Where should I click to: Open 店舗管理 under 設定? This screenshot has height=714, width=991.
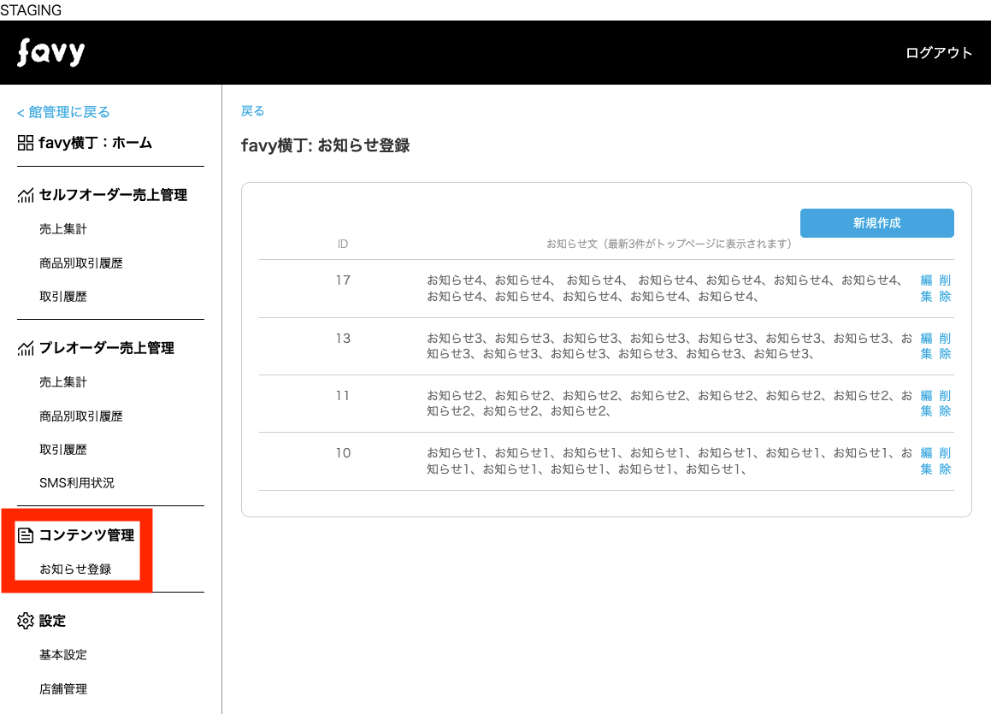63,688
